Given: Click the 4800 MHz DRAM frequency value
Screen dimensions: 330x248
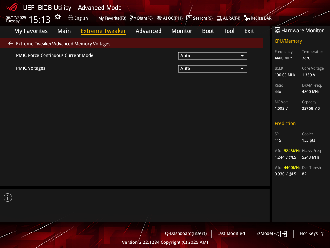Looking at the screenshot, I should 311,92.
